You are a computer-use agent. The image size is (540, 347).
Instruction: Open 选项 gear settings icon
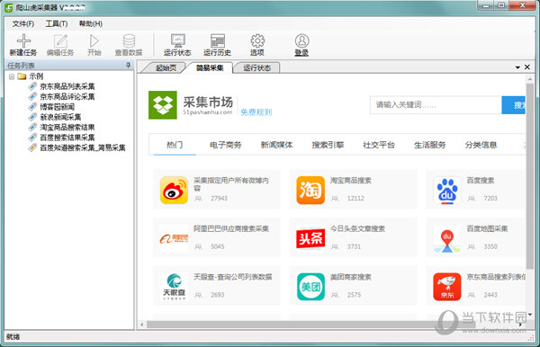(x=257, y=41)
